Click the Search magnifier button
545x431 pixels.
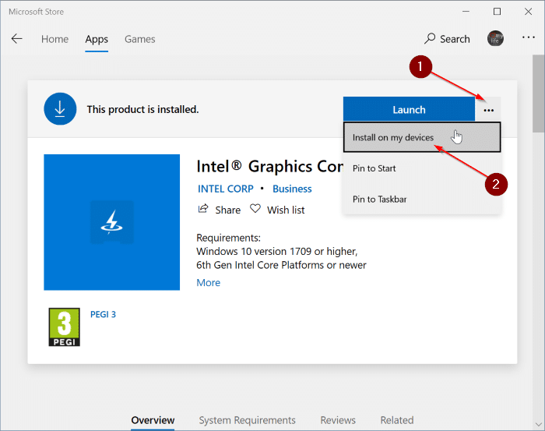447,39
